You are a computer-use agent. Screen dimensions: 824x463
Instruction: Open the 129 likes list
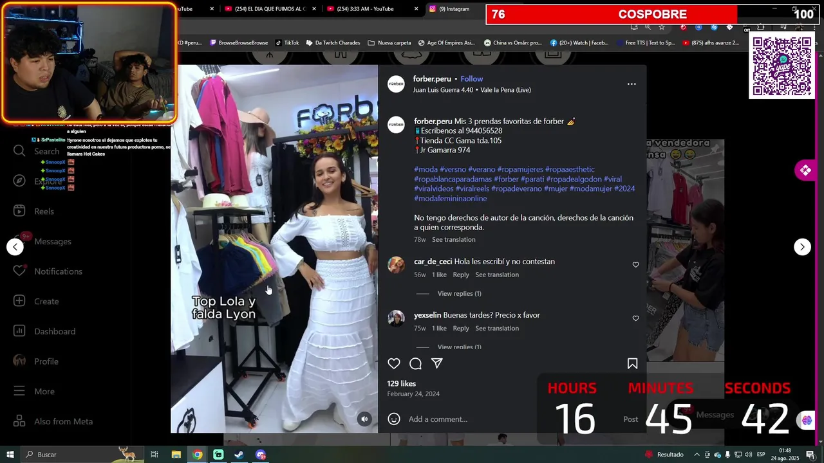pyautogui.click(x=402, y=383)
